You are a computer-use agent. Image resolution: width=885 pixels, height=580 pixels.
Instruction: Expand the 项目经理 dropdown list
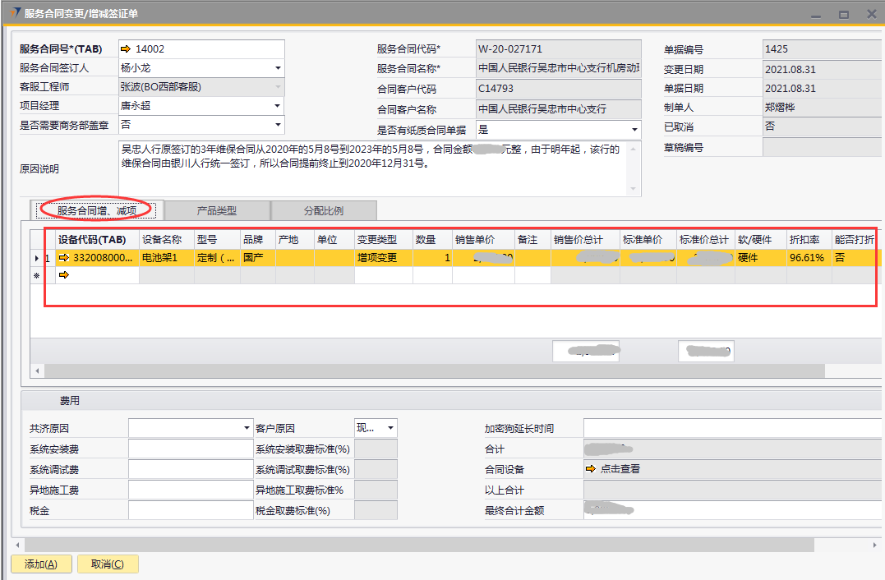tap(277, 106)
